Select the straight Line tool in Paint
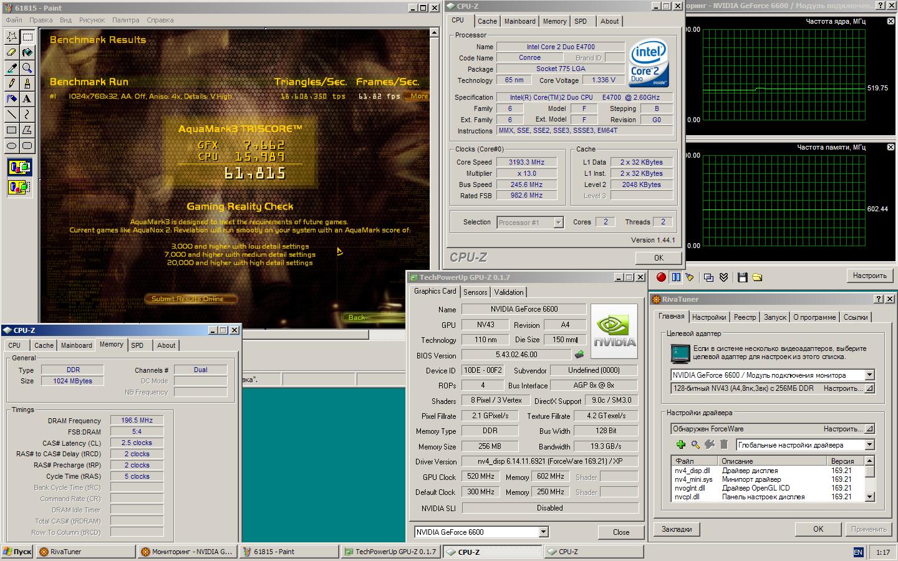This screenshot has height=561, width=898. 12,115
